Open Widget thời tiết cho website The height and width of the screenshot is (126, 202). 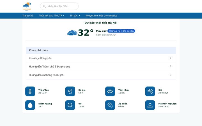pos(101,16)
